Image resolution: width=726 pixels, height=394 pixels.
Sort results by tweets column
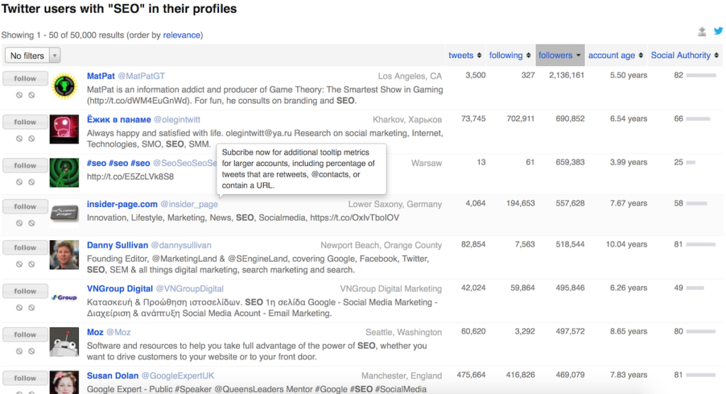click(465, 55)
